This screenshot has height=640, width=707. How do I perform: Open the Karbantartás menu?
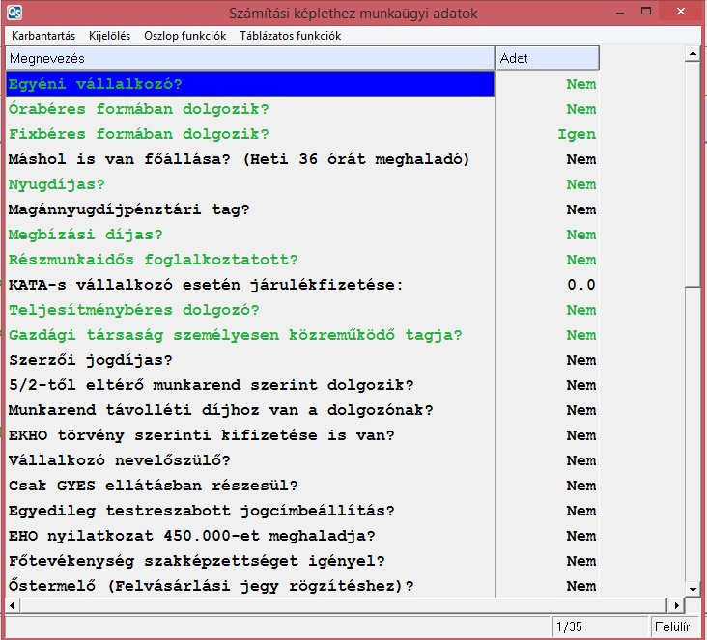(44, 36)
